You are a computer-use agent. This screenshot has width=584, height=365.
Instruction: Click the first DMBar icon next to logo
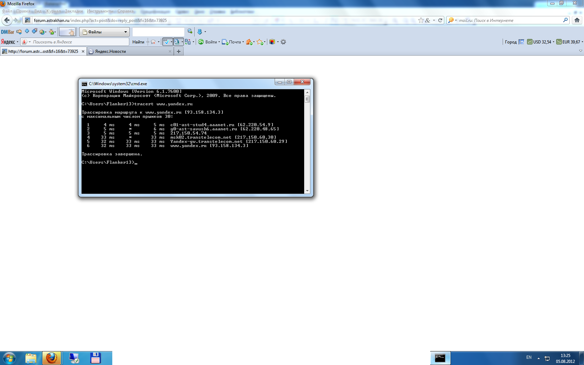click(x=19, y=32)
